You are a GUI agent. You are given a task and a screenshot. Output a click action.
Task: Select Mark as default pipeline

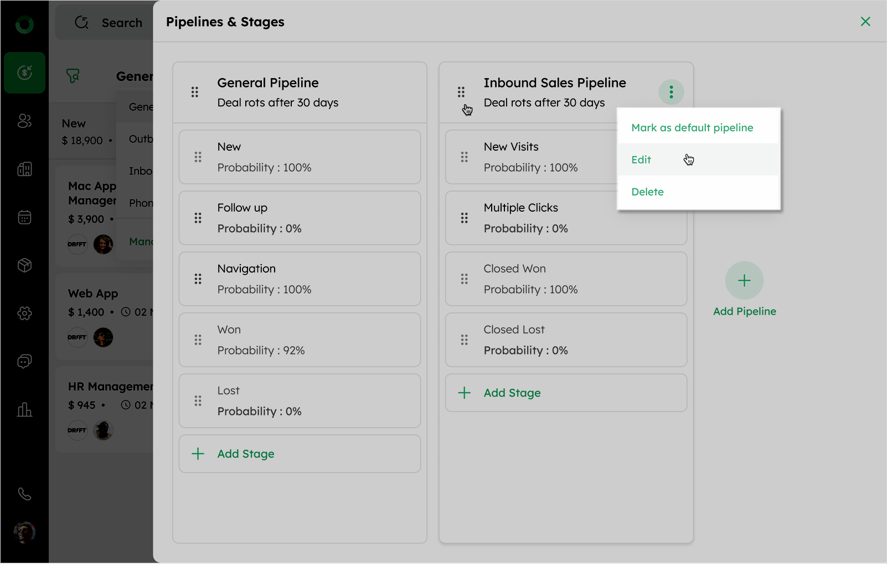(692, 128)
